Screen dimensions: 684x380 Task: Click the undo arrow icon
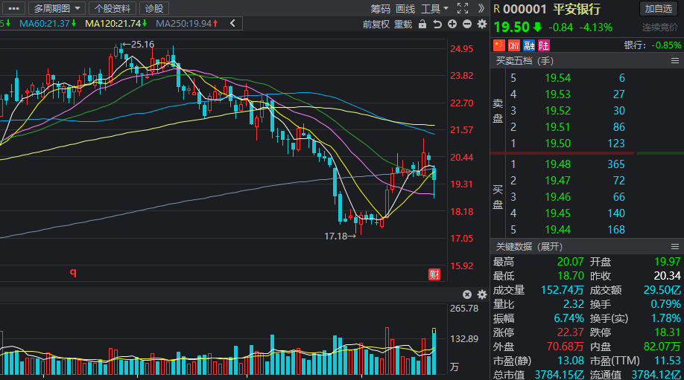click(437, 25)
